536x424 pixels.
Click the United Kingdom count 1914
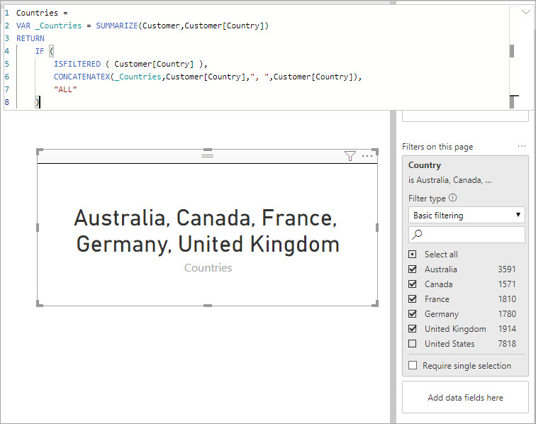[507, 328]
